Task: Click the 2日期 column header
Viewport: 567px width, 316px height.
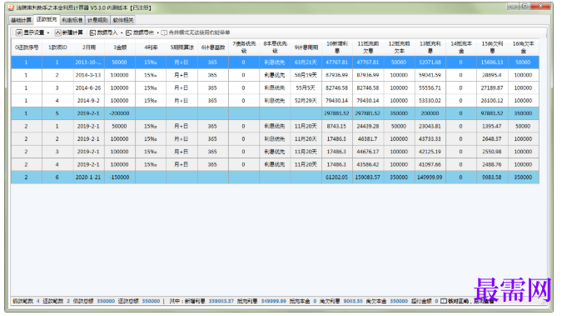Action: tap(88, 48)
